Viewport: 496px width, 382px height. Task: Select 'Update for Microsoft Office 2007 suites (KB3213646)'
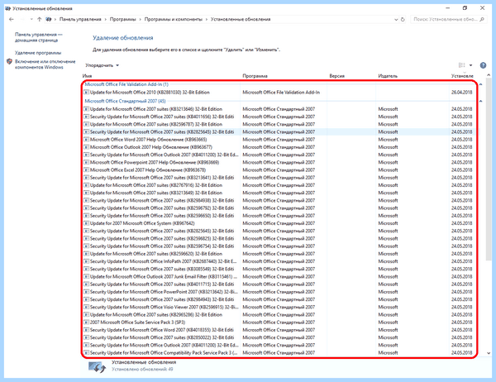point(278,109)
